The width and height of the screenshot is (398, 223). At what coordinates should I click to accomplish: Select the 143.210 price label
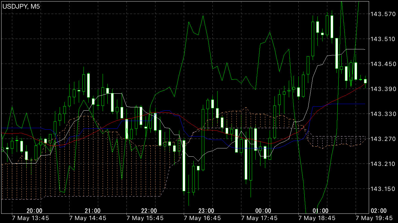[383, 164]
